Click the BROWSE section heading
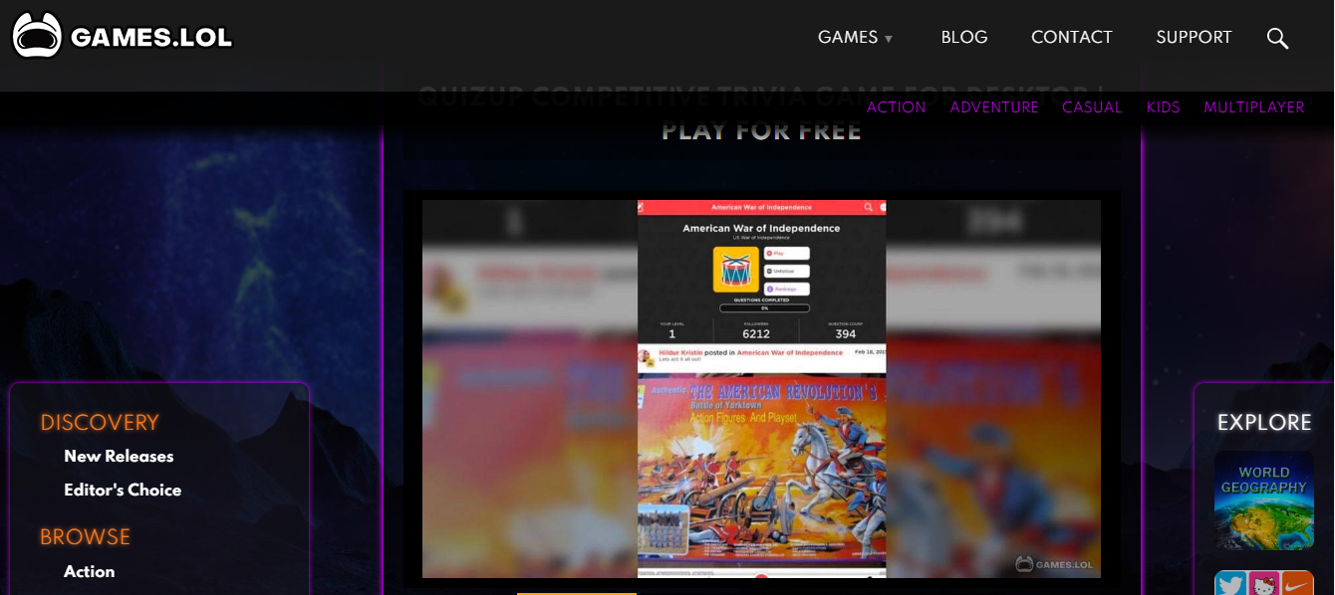 tap(86, 537)
